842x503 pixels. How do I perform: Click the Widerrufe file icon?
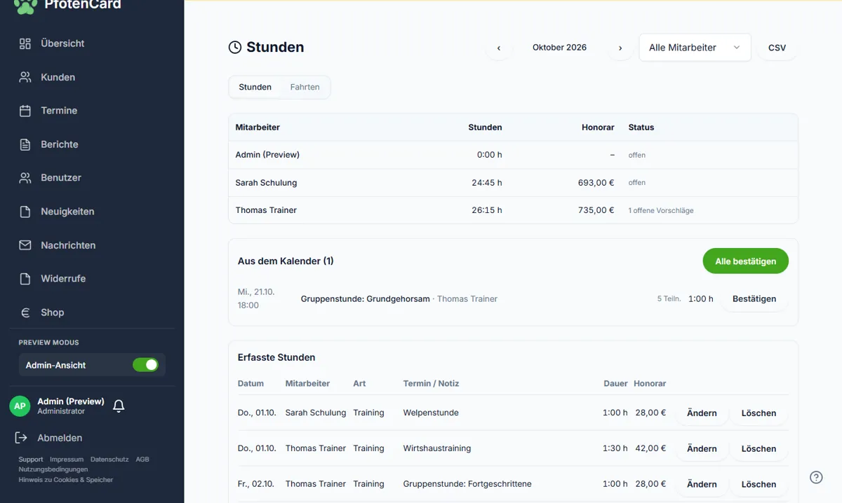click(25, 279)
